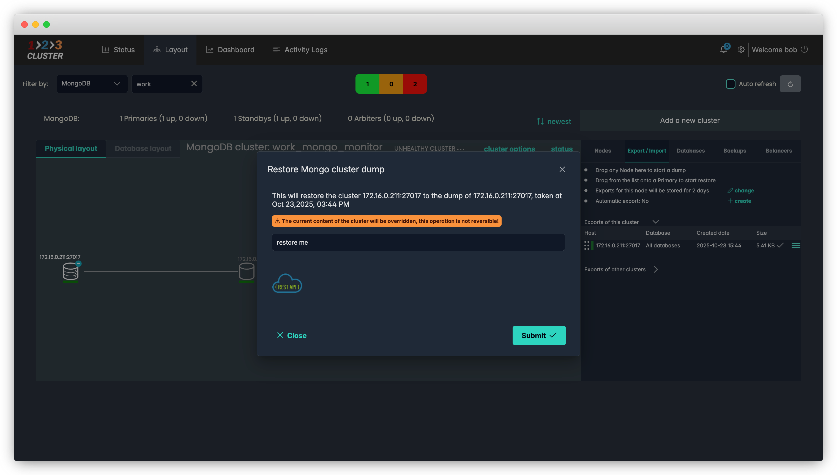Open the notifications bell
Screen dimensions: 837x475
[x=723, y=49]
